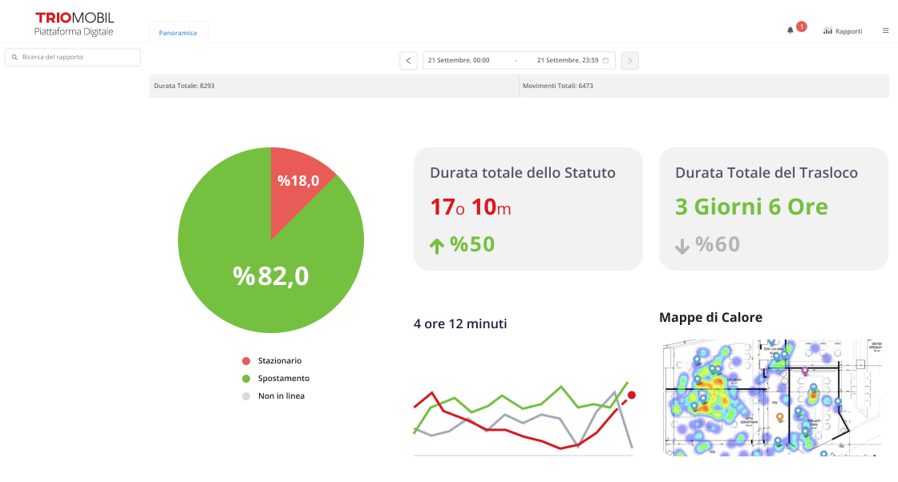Click the search magnifier icon

(15, 57)
